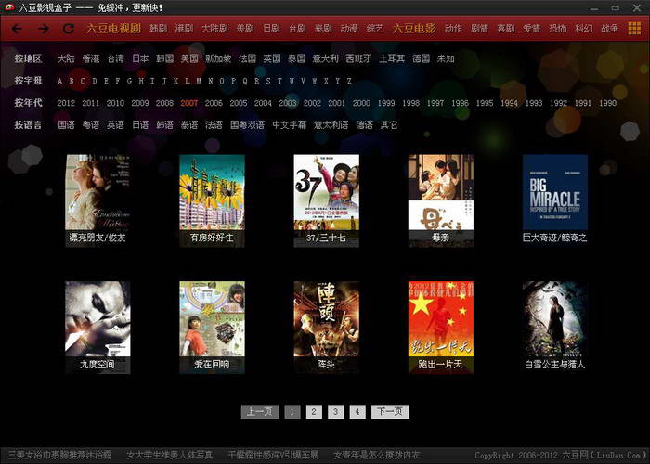Viewport: 650px width, 464px height.
Task: Filter by language 意大利语
Action: [331, 124]
